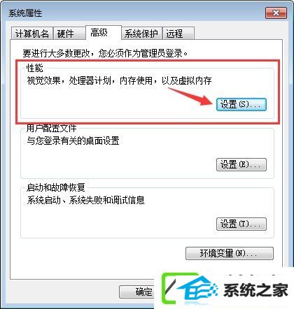
Task: Select the 高级 tab
Action: click(x=104, y=33)
